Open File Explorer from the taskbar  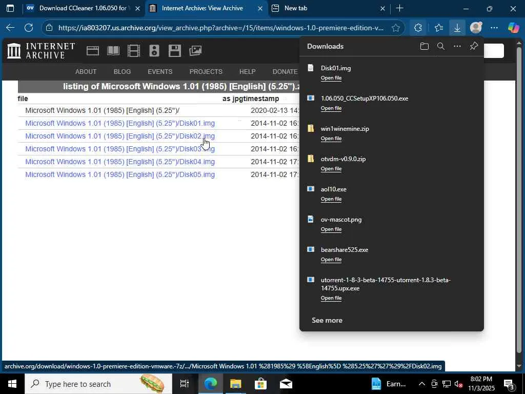[x=235, y=384]
